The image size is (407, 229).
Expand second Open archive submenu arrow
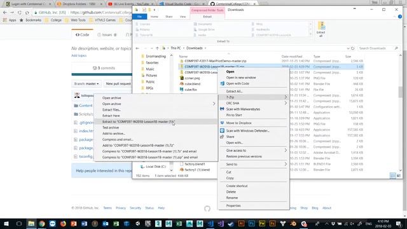point(214,104)
